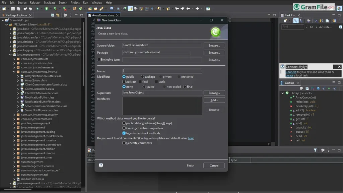This screenshot has height=193, width=343.
Task: Expand the java.base module node
Action: point(10,29)
